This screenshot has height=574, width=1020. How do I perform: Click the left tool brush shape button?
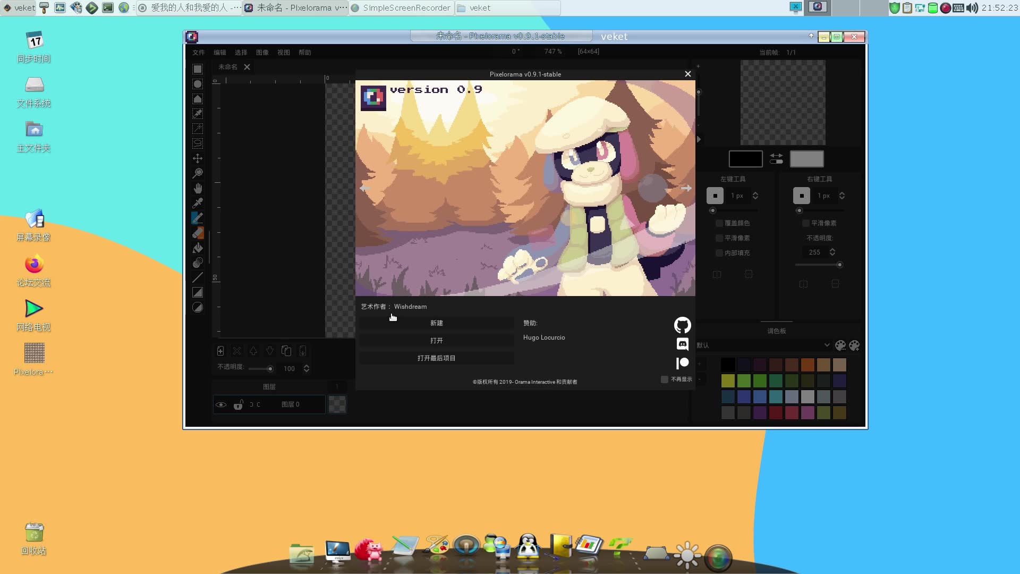pos(715,196)
